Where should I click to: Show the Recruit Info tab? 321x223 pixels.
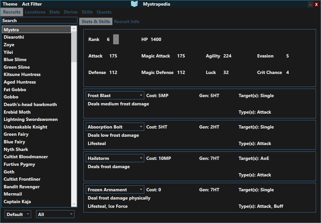tap(127, 21)
